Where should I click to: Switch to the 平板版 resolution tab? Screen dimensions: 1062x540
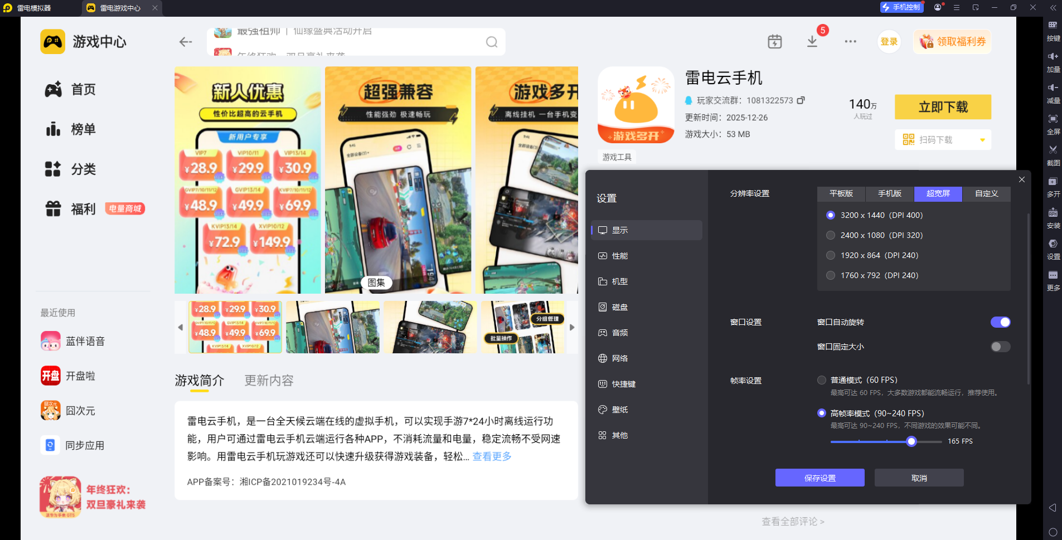point(841,193)
